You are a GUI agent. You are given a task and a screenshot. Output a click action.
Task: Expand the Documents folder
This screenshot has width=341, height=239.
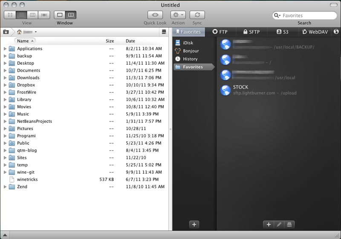(5, 71)
